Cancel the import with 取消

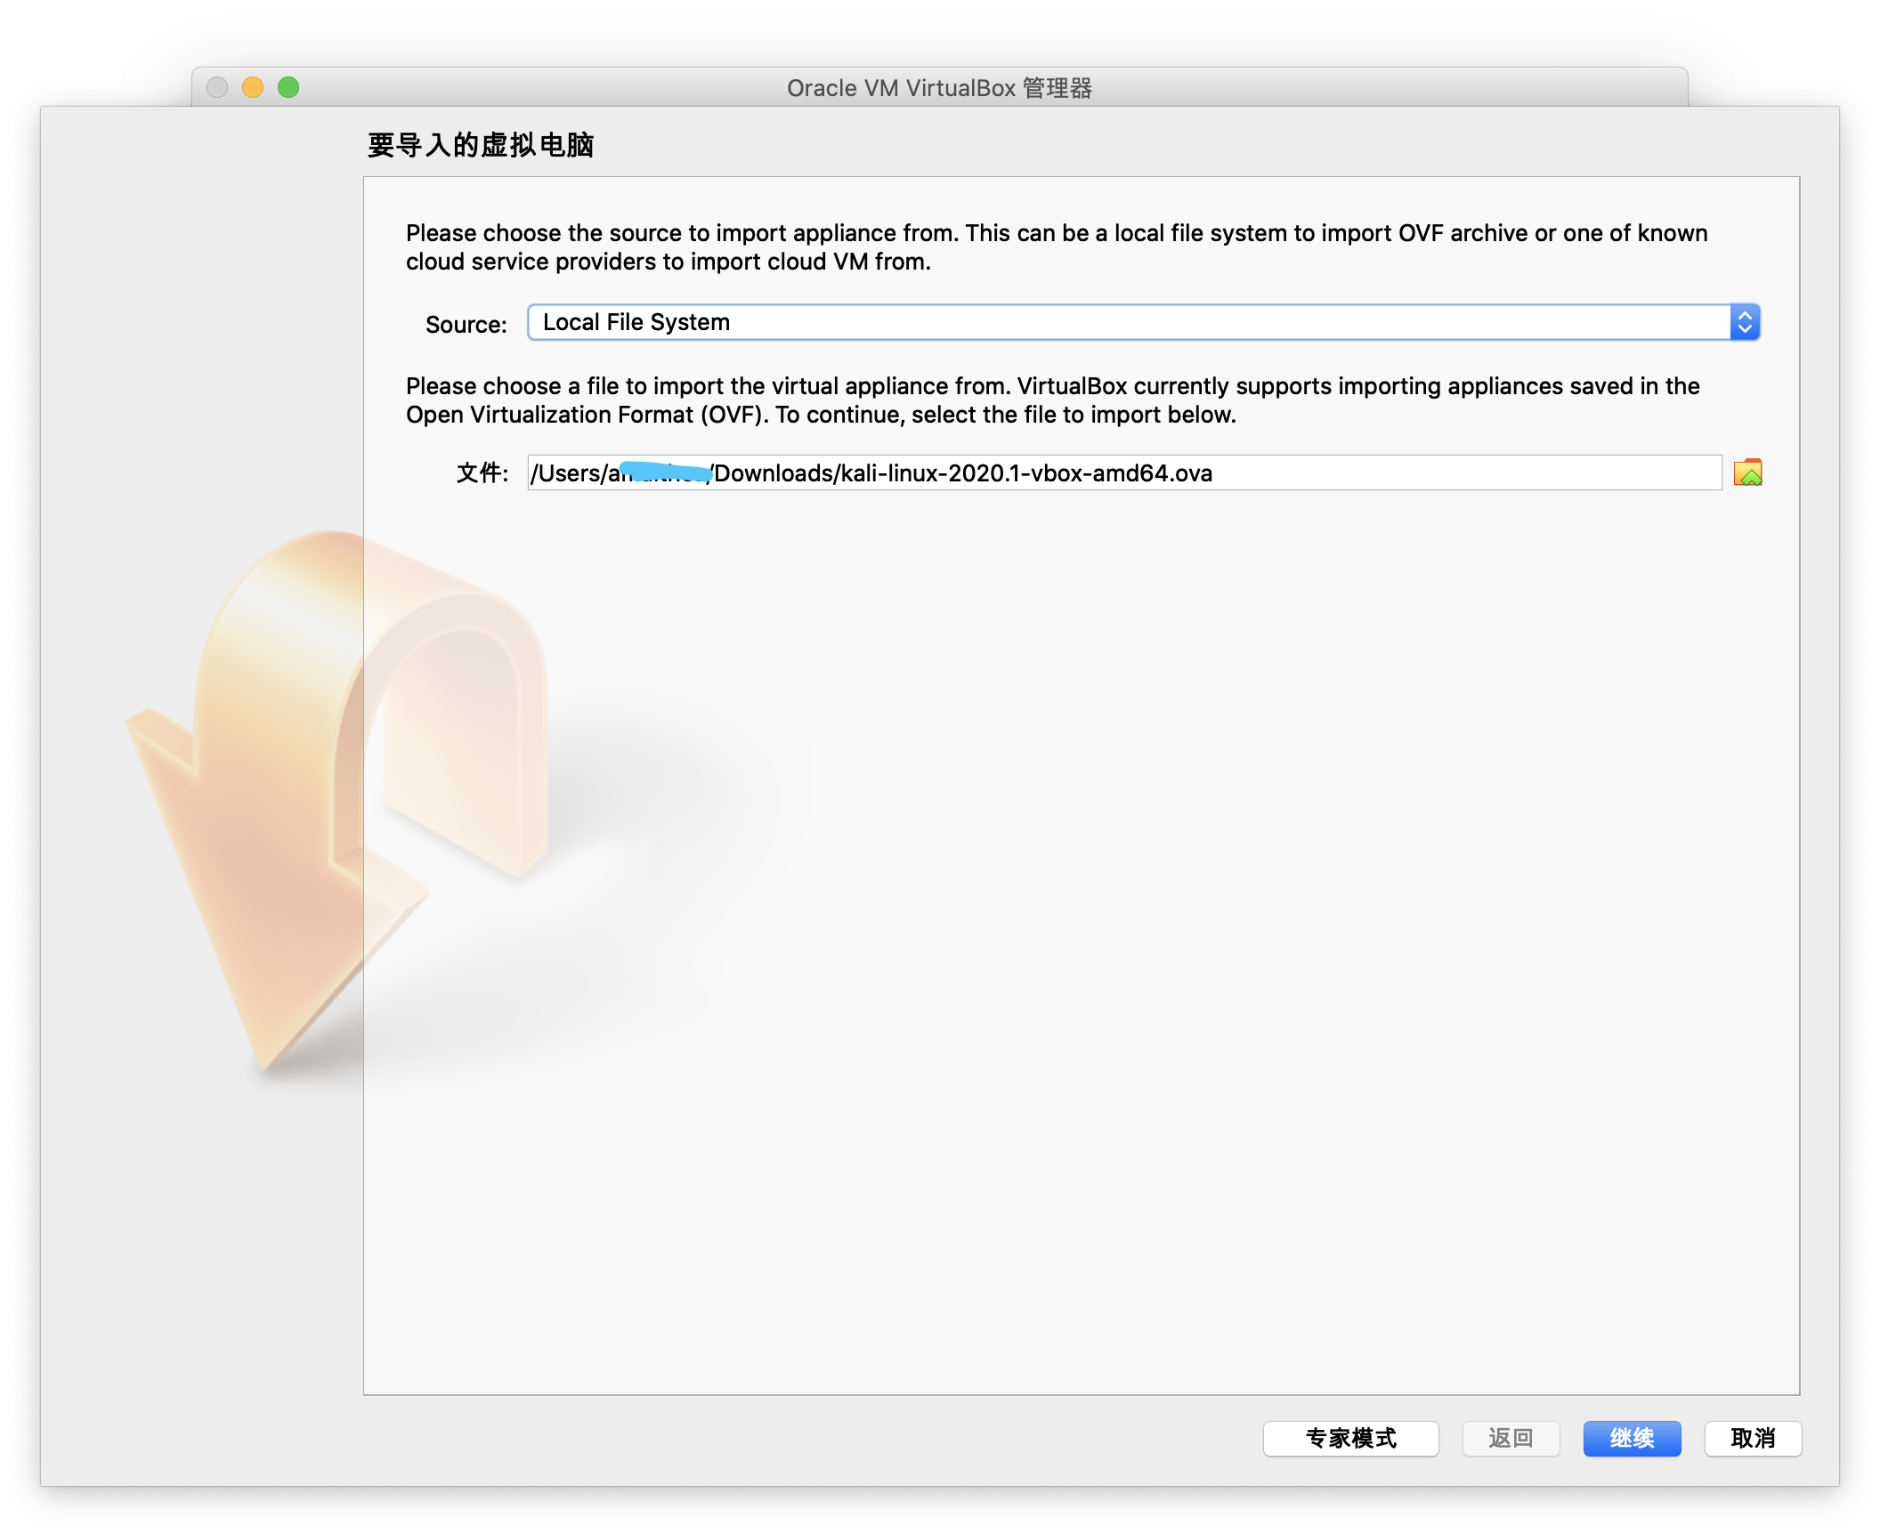pyautogui.click(x=1753, y=1438)
